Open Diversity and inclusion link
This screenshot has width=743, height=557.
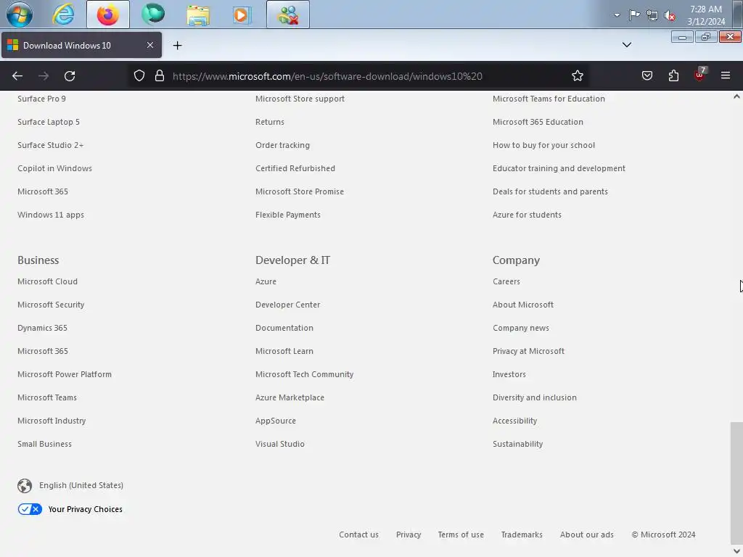(535, 397)
